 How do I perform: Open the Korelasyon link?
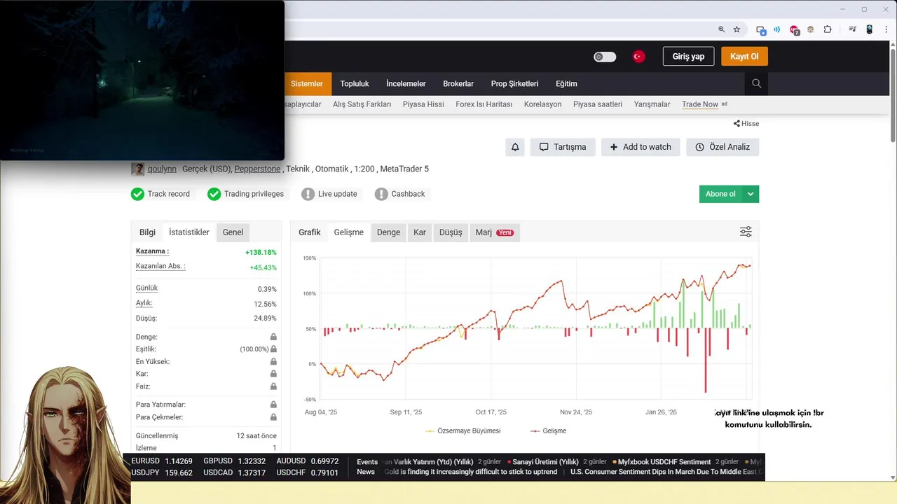coord(542,104)
